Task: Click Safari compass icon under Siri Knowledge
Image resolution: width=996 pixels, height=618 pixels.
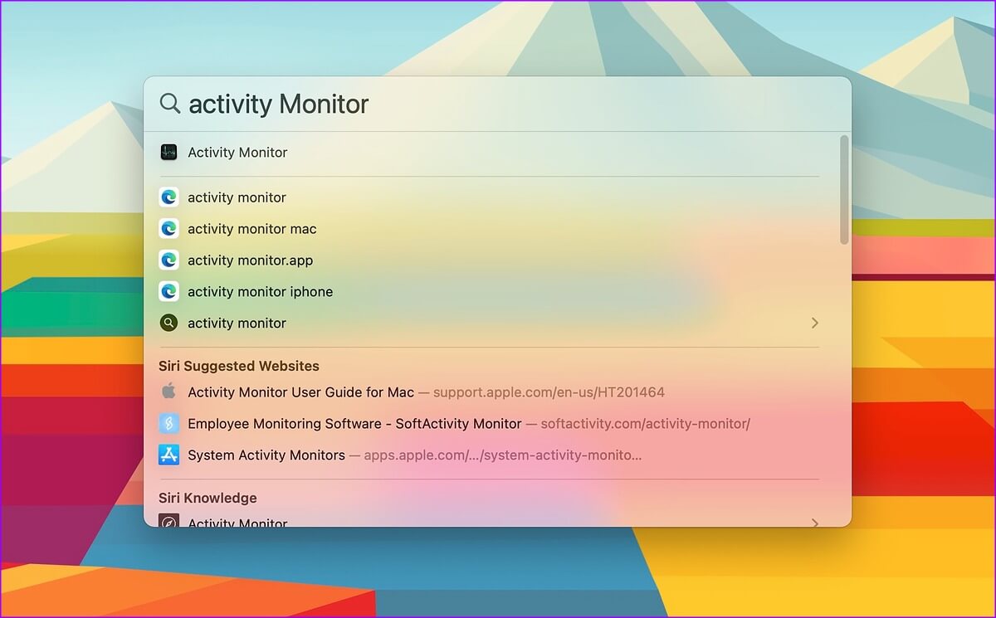Action: (x=169, y=521)
